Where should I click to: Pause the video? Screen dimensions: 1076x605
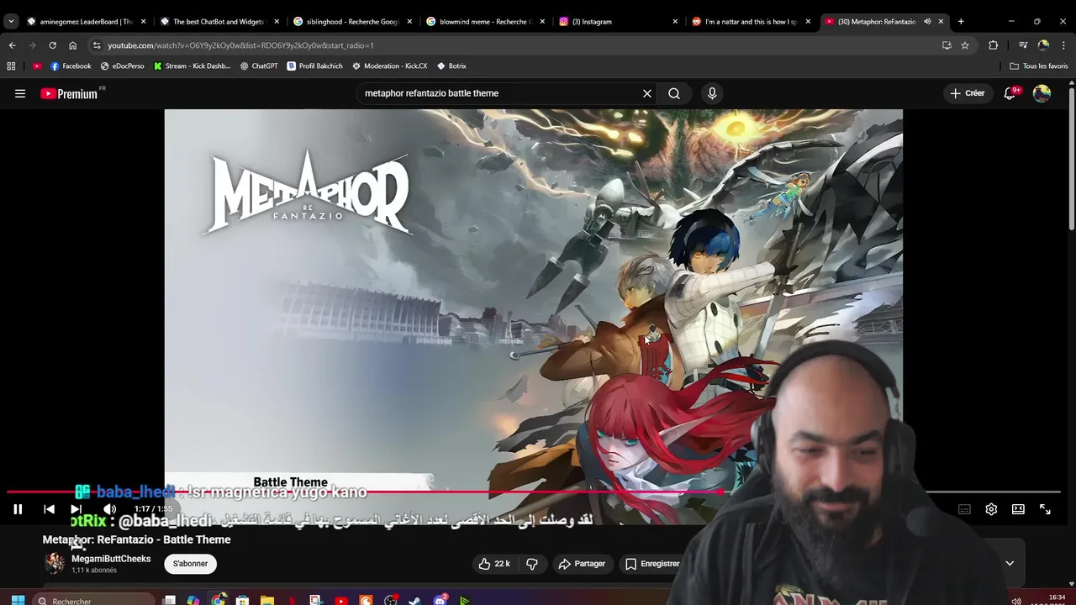click(18, 509)
